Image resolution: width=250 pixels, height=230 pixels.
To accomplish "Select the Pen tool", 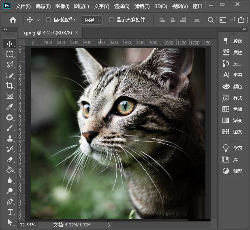I will pyautogui.click(x=10, y=201).
